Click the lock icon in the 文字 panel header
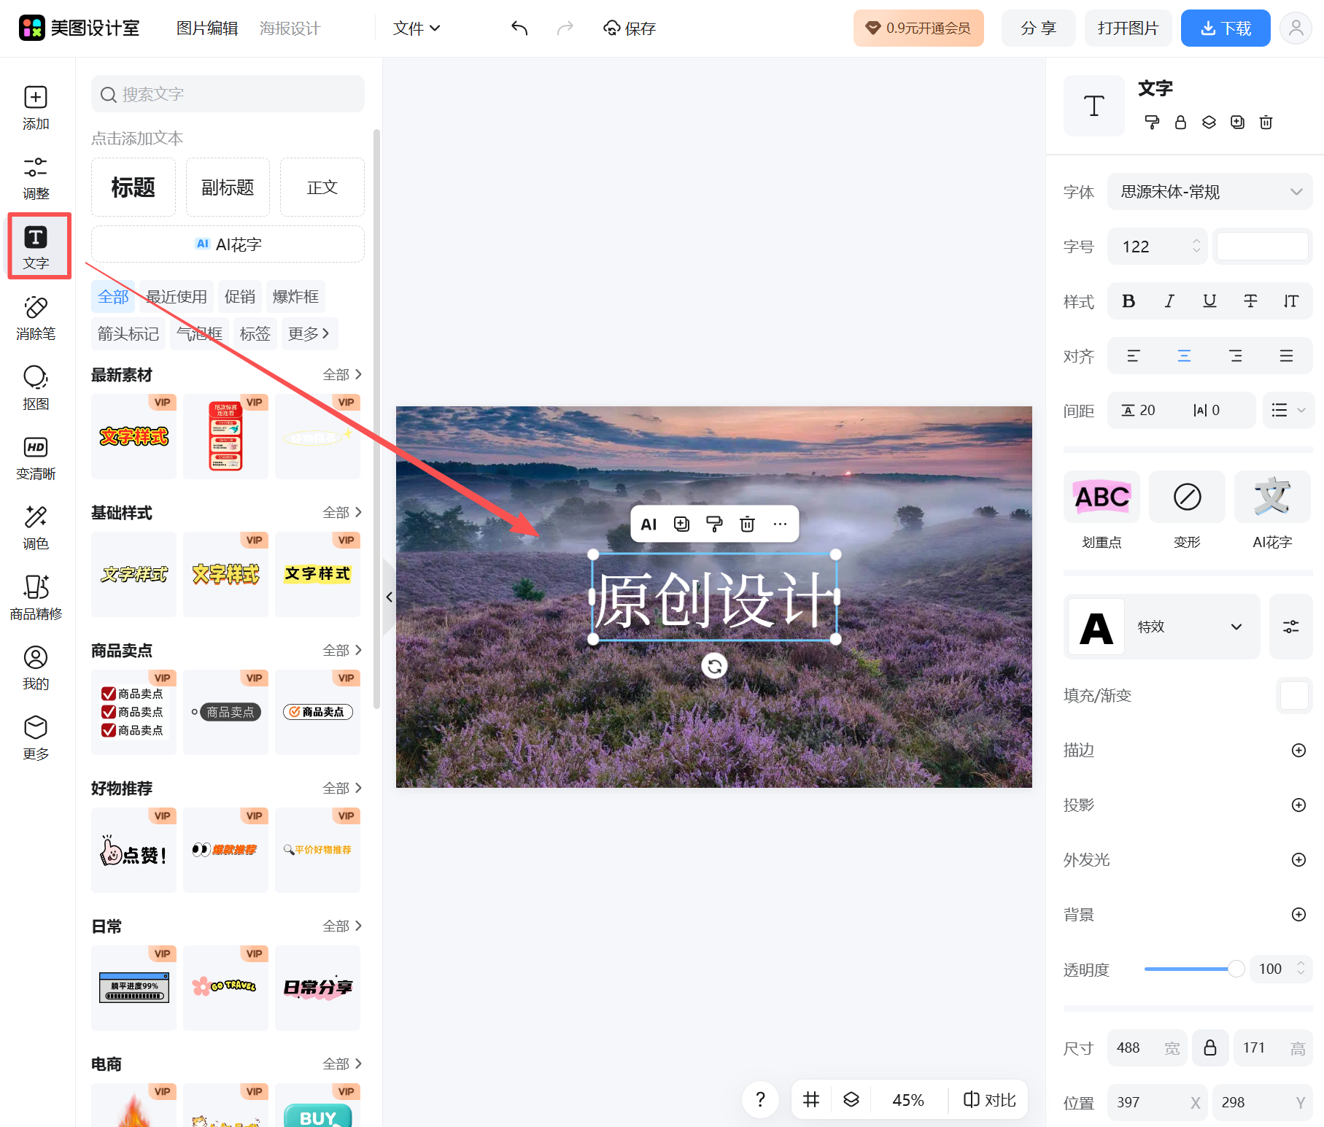 pos(1180,122)
